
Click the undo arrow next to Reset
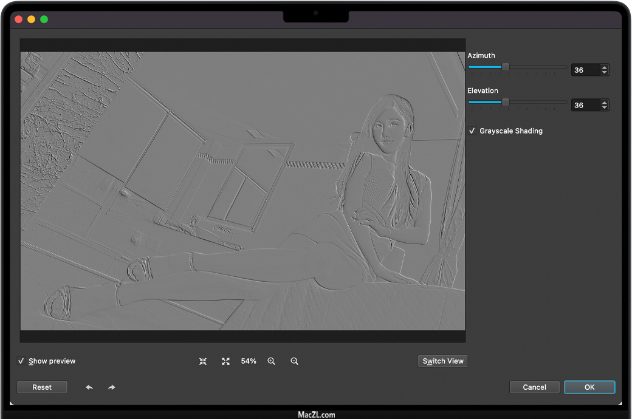(x=89, y=387)
